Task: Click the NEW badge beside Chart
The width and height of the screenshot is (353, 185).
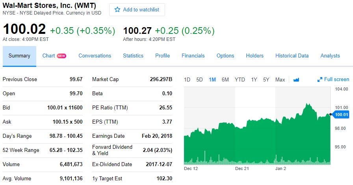Action: point(61,56)
